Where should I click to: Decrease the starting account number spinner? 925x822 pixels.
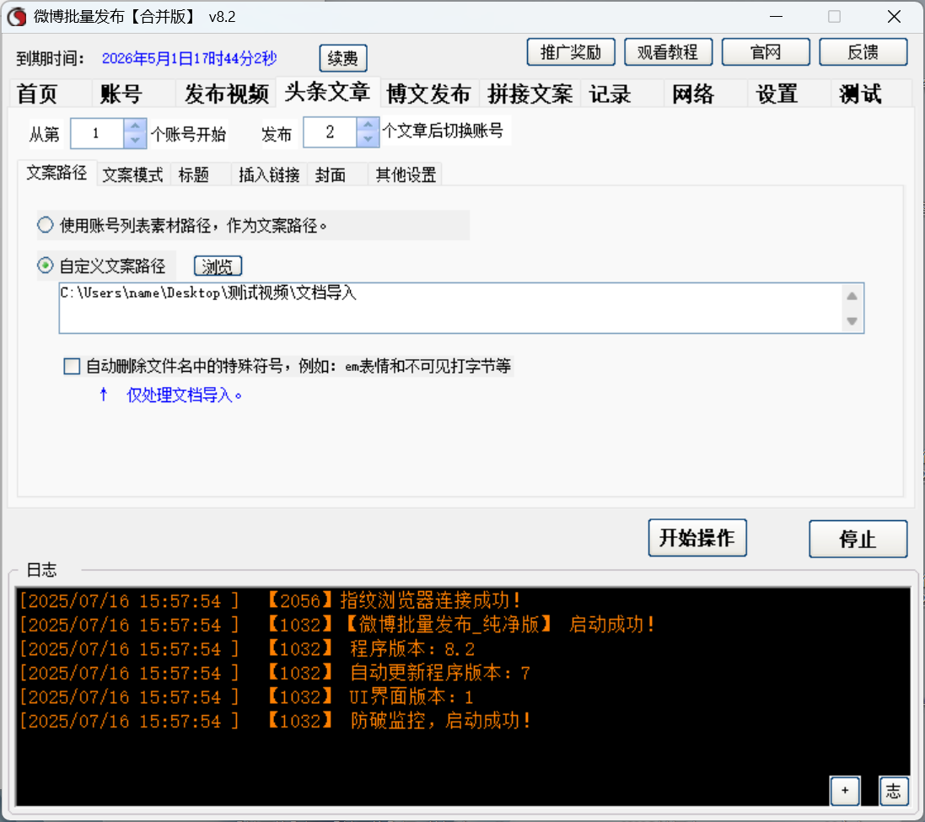point(135,140)
